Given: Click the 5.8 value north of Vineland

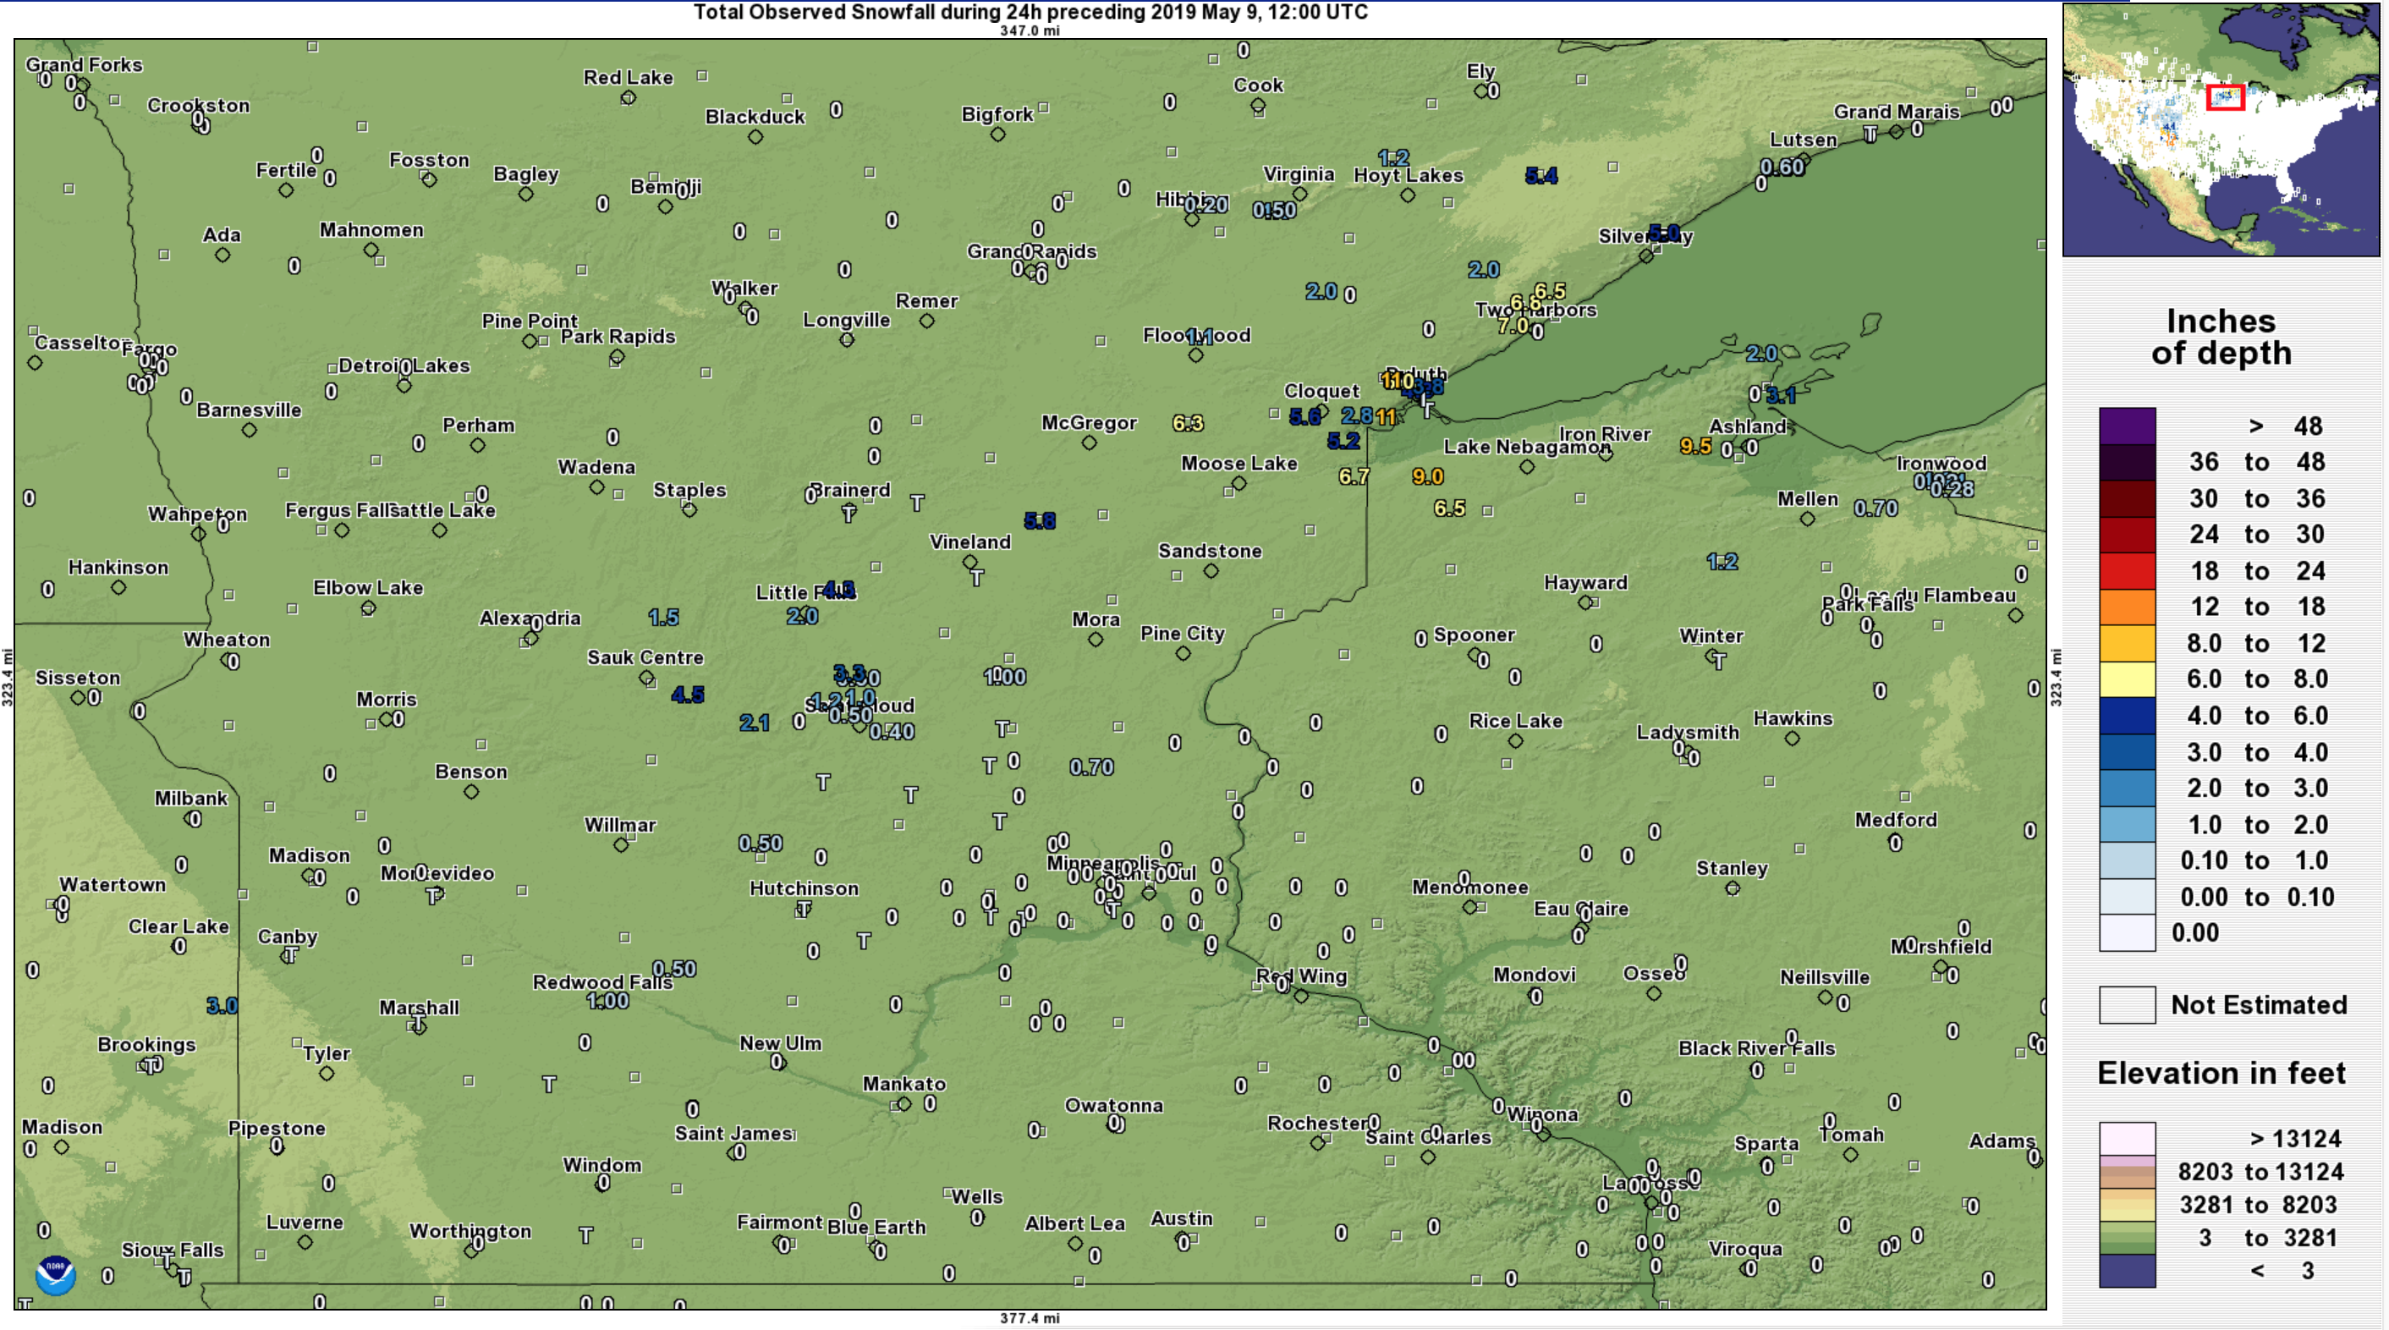Looking at the screenshot, I should click(x=1040, y=521).
